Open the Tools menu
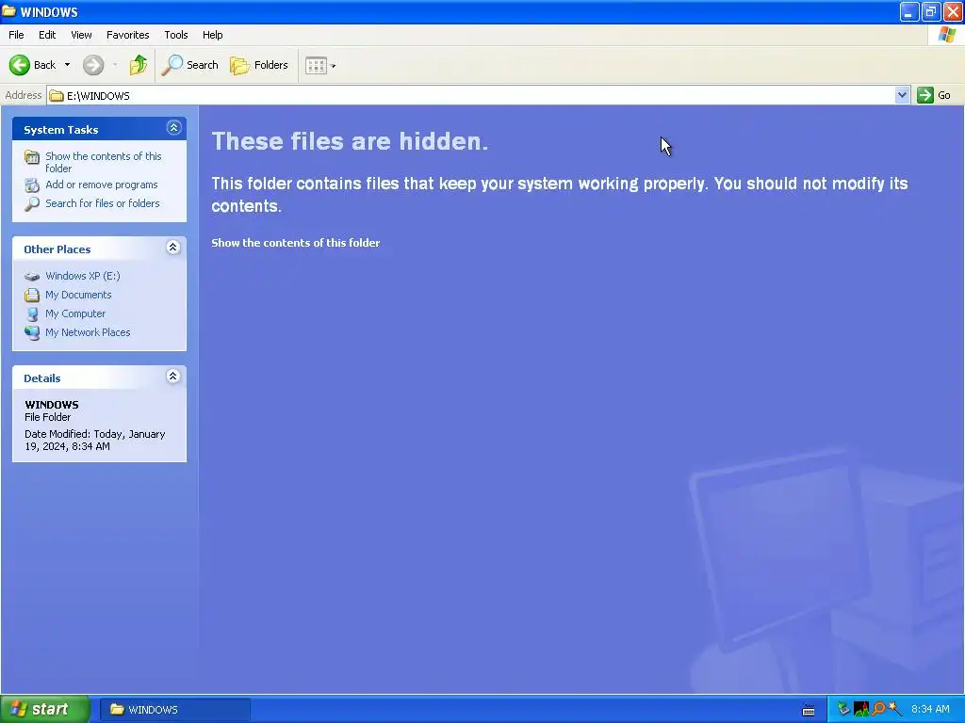This screenshot has height=723, width=965. (x=176, y=35)
